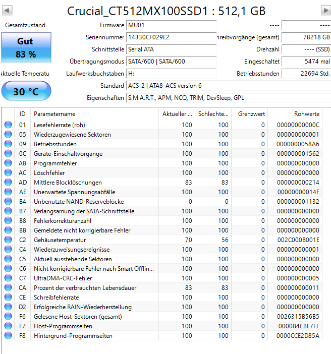This screenshot has width=331, height=354.
Task: Sort by the ID column header
Action: point(22,114)
